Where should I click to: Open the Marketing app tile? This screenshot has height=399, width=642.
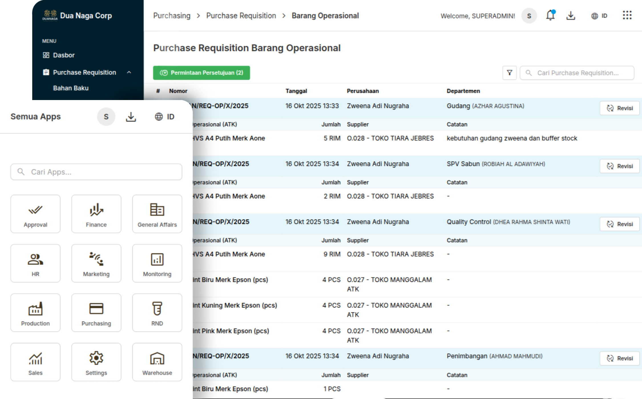[96, 263]
